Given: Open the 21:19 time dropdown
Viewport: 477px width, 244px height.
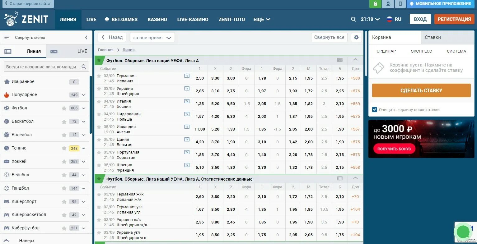Looking at the screenshot, I should pyautogui.click(x=370, y=19).
